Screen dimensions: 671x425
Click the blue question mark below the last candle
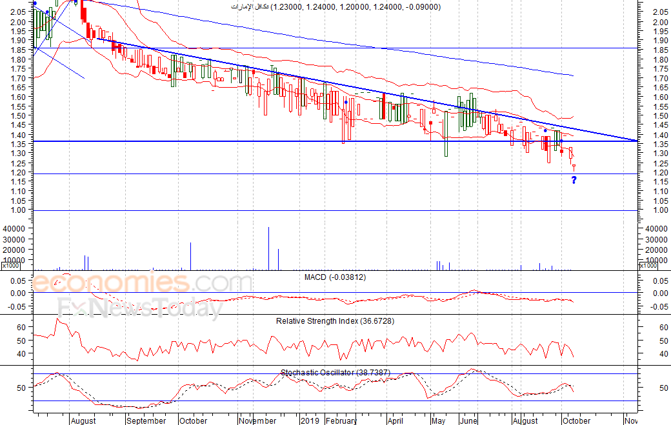[574, 180]
